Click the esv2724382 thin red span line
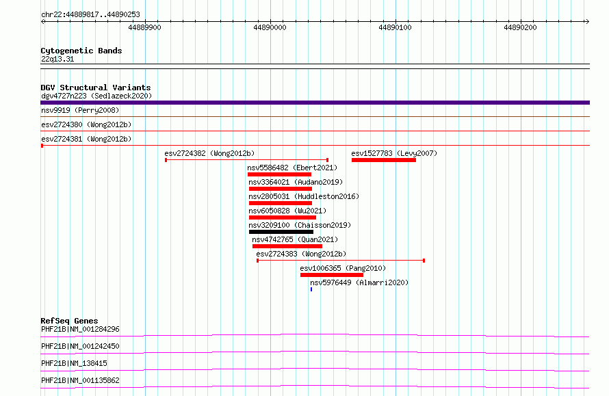Screen dimensions: 609x396 [246, 160]
